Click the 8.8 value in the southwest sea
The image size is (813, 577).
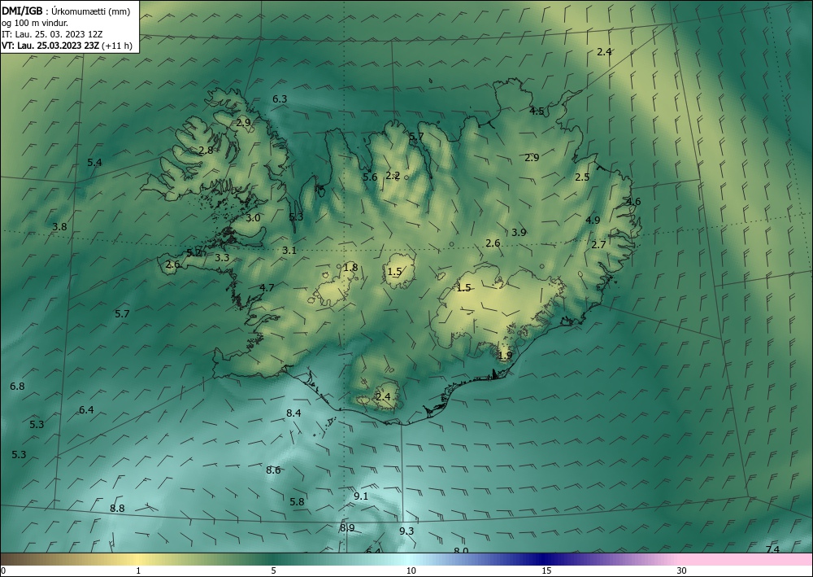coord(117,508)
